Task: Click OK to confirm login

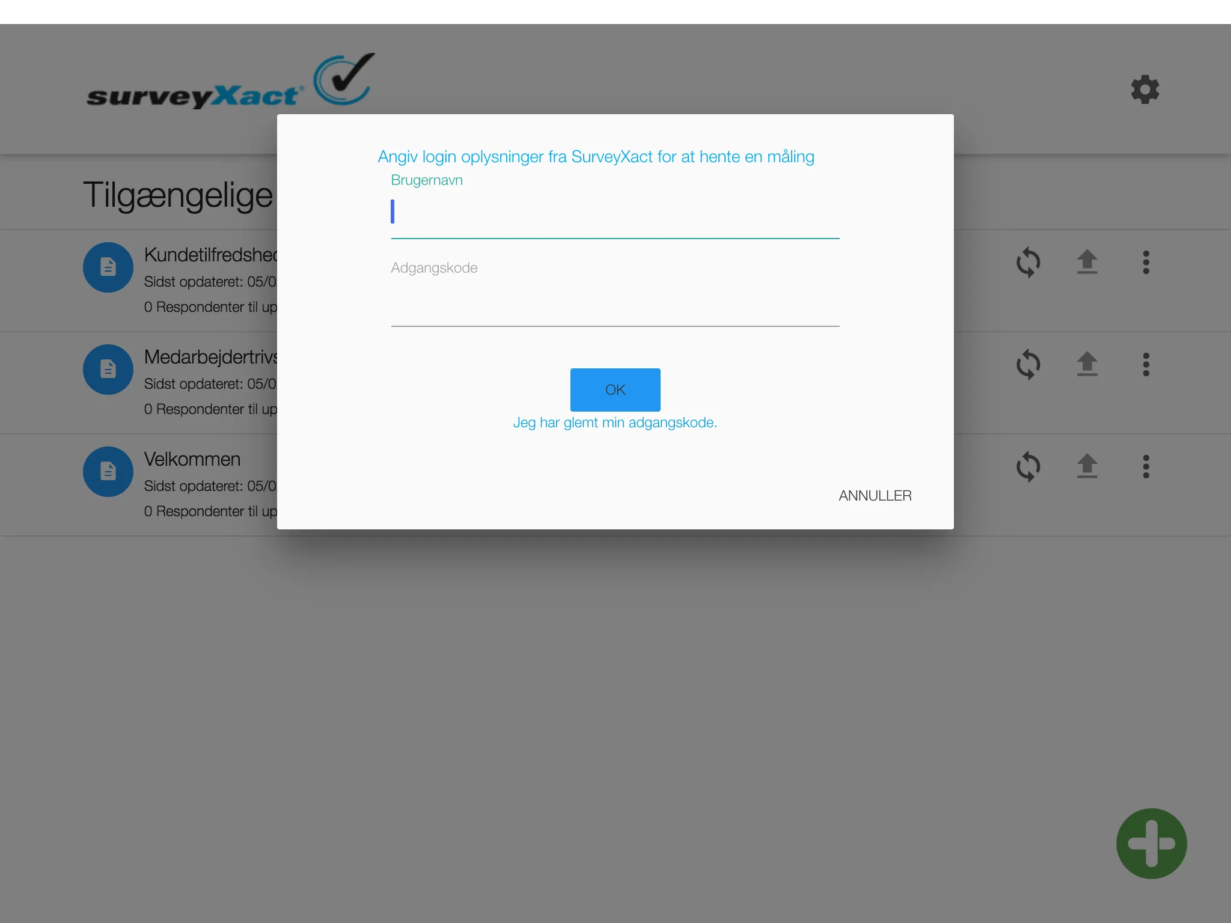Action: pos(615,389)
